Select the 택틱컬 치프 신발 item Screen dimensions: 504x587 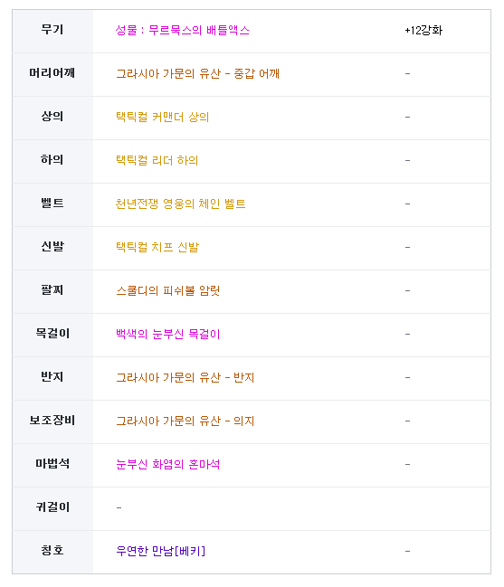[x=157, y=248]
